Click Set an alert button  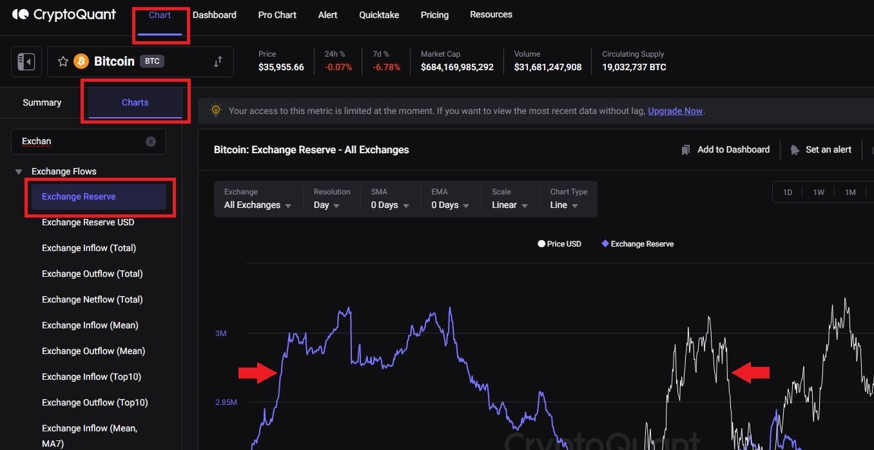(821, 150)
